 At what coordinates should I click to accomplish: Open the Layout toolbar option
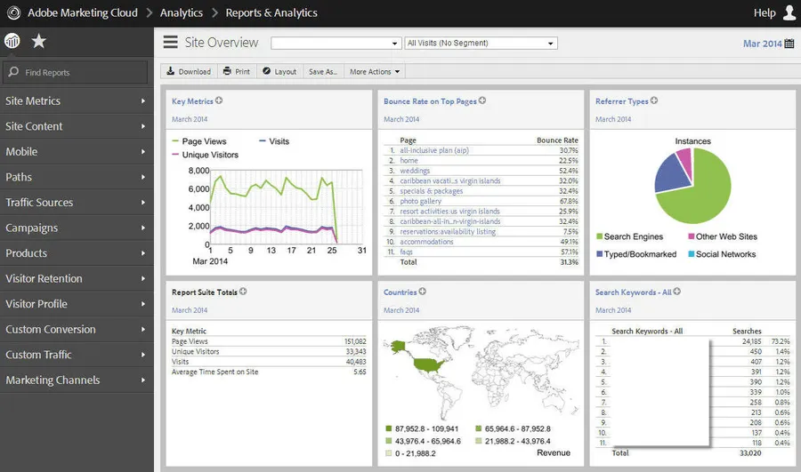coord(279,71)
